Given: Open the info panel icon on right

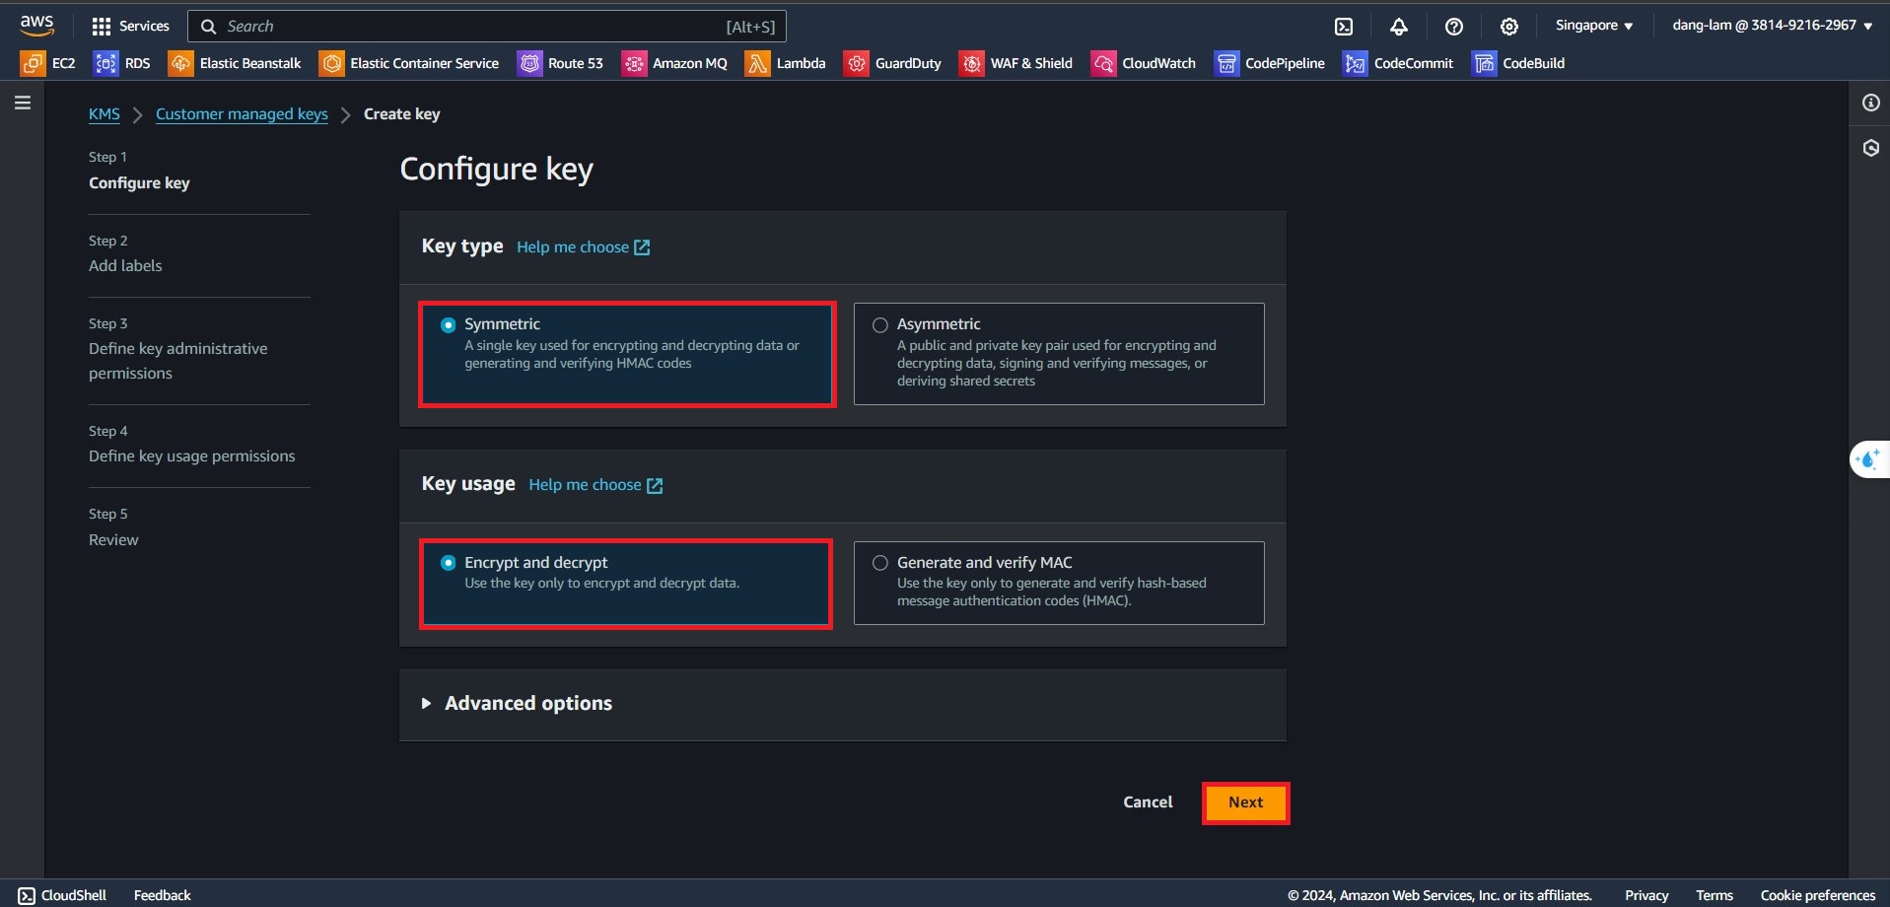Looking at the screenshot, I should point(1870,103).
